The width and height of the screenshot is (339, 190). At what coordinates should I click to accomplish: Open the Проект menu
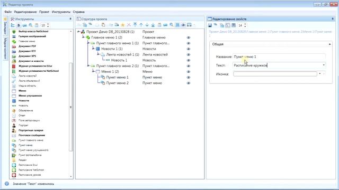tap(44, 12)
